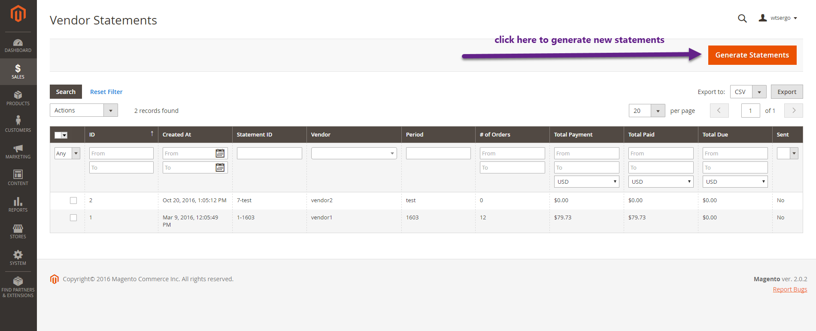Focus the current page number field

tap(751, 110)
